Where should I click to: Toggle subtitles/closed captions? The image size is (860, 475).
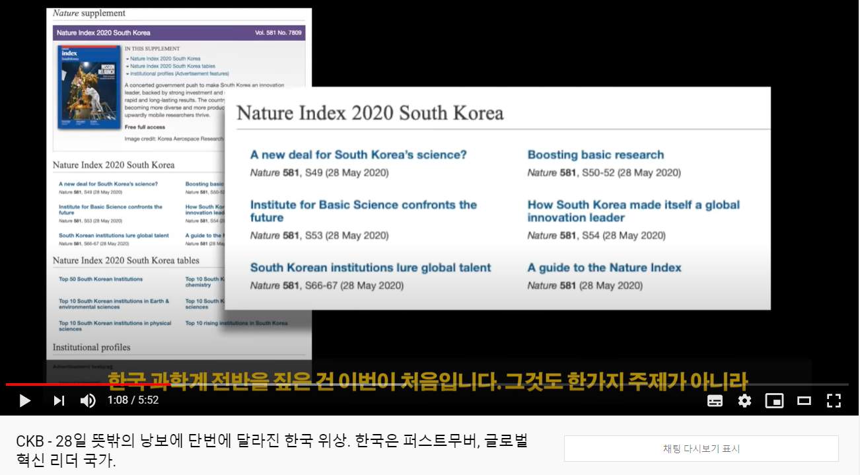click(x=715, y=400)
